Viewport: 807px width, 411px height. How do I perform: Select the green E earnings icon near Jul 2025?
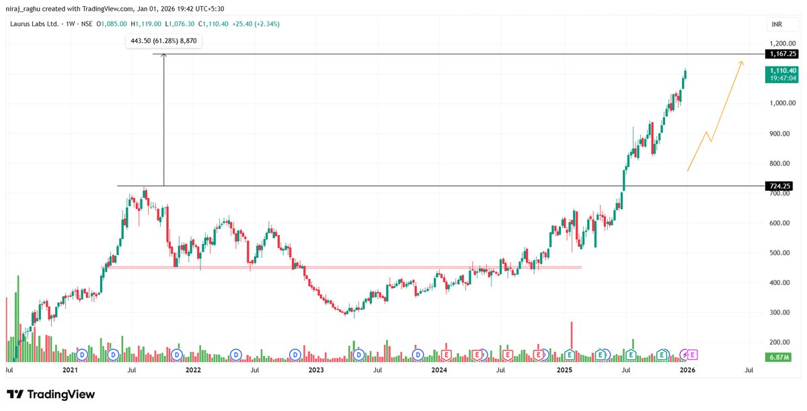630,354
